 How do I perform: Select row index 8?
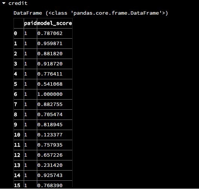coord(15,115)
